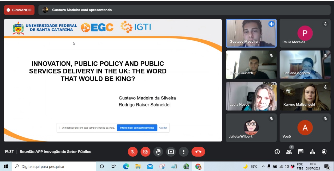Raise hand in the meeting
This screenshot has width=334, height=171.
coord(158,152)
